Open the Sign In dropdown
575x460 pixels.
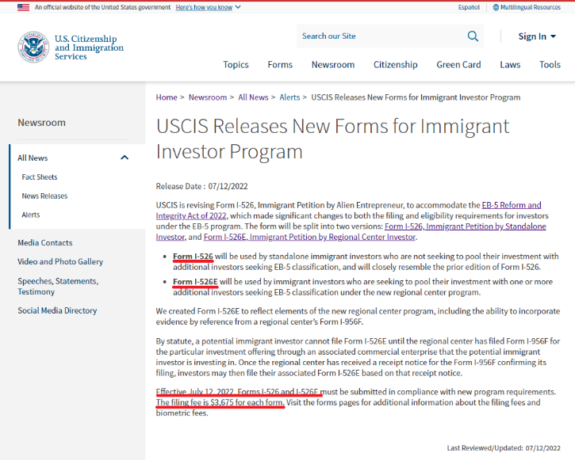point(537,36)
